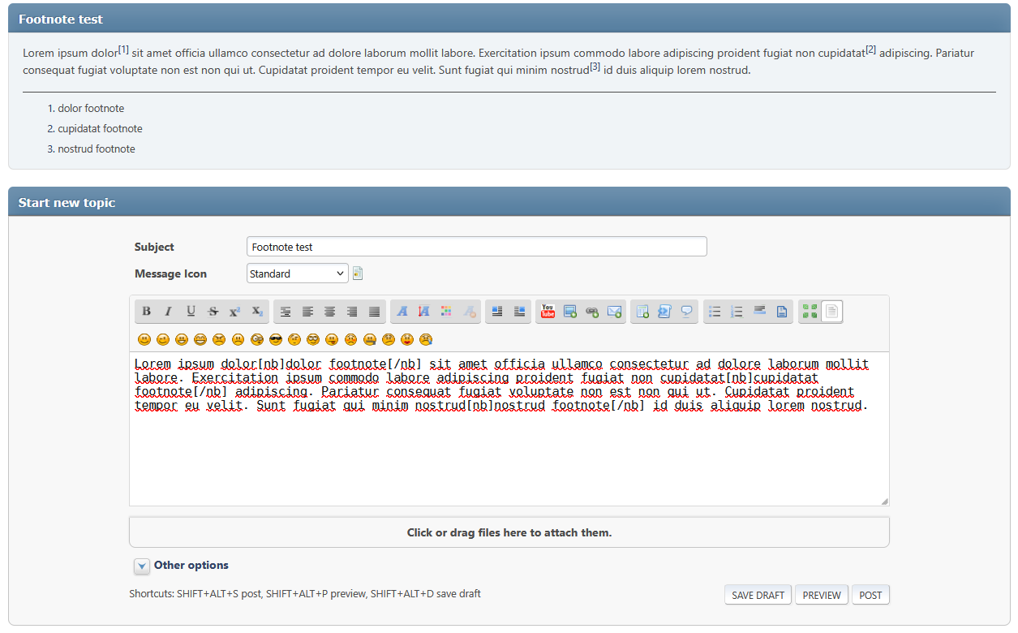Insert a code block
Screen dimensions: 1018x633
point(665,312)
